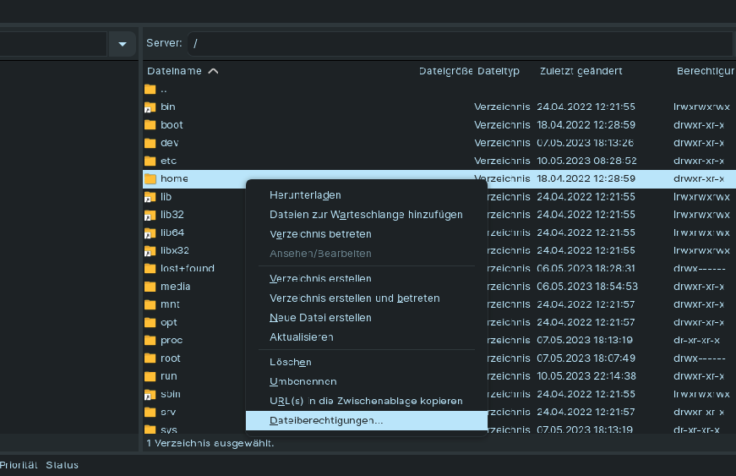736x476 pixels.
Task: Click the etc folder icon
Action: click(x=150, y=161)
